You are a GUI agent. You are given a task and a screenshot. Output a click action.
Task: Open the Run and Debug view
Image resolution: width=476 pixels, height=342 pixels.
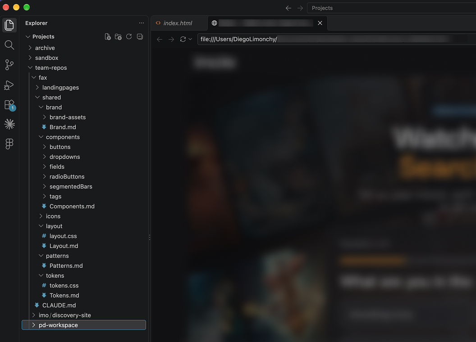click(x=9, y=85)
